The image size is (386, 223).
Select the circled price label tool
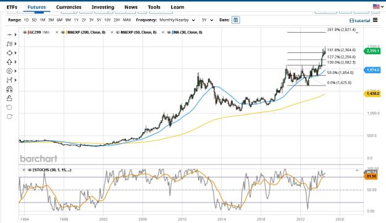[x=9, y=71]
